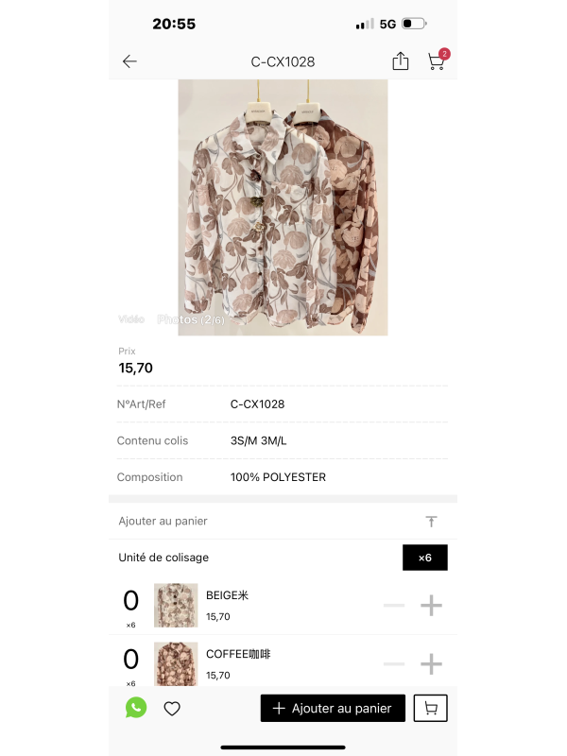
Task: Tap the BEIGE quantity number 0
Action: click(x=130, y=601)
